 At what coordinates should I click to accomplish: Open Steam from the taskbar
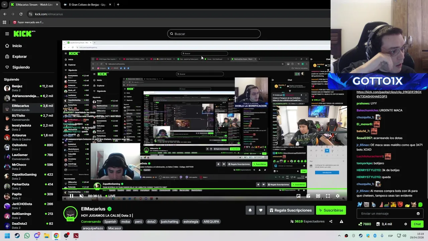click(x=17, y=236)
